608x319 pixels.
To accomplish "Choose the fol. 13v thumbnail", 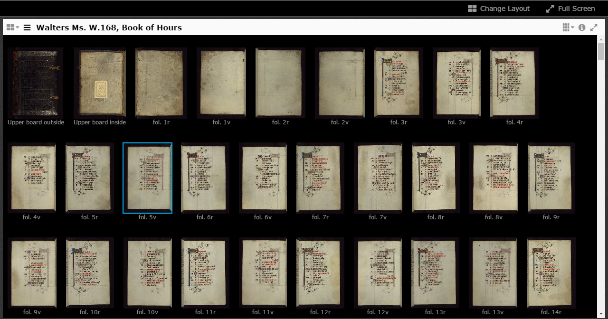I will (x=494, y=273).
